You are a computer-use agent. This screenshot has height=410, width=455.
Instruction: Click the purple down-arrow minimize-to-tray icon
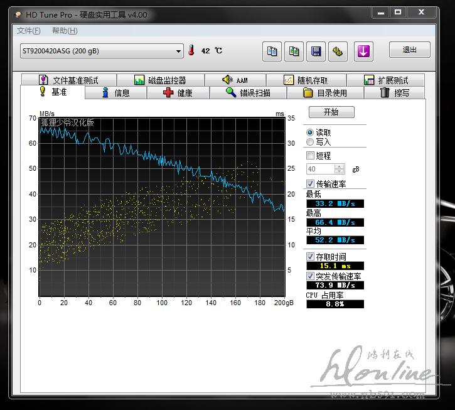click(363, 51)
